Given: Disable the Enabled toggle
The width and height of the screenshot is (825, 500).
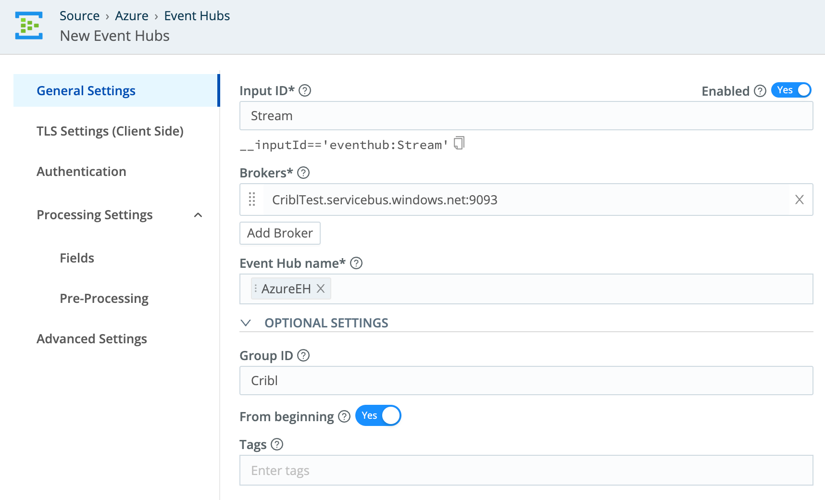Looking at the screenshot, I should click(x=791, y=90).
